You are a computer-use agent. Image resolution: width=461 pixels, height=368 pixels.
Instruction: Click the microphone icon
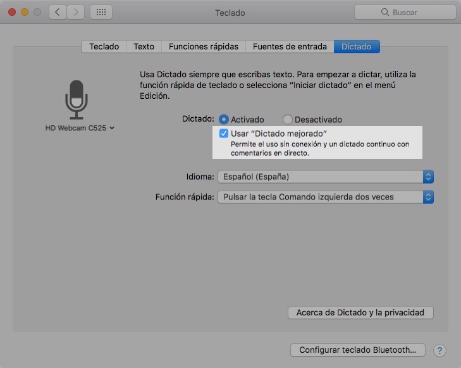(x=77, y=99)
